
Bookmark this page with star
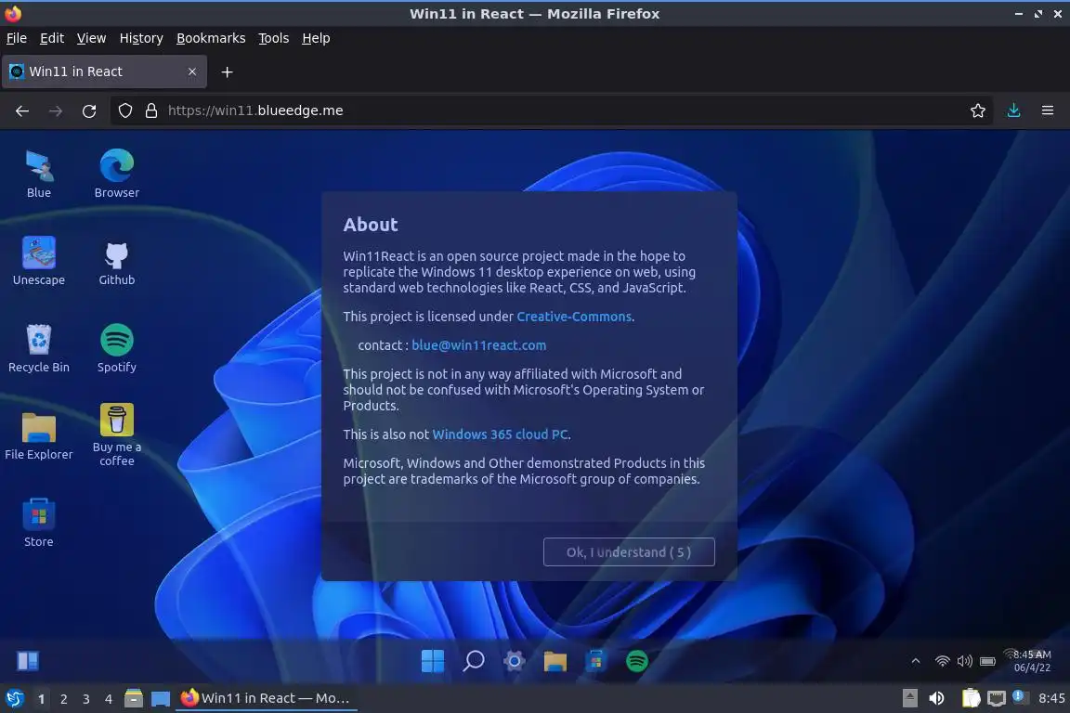click(x=978, y=110)
